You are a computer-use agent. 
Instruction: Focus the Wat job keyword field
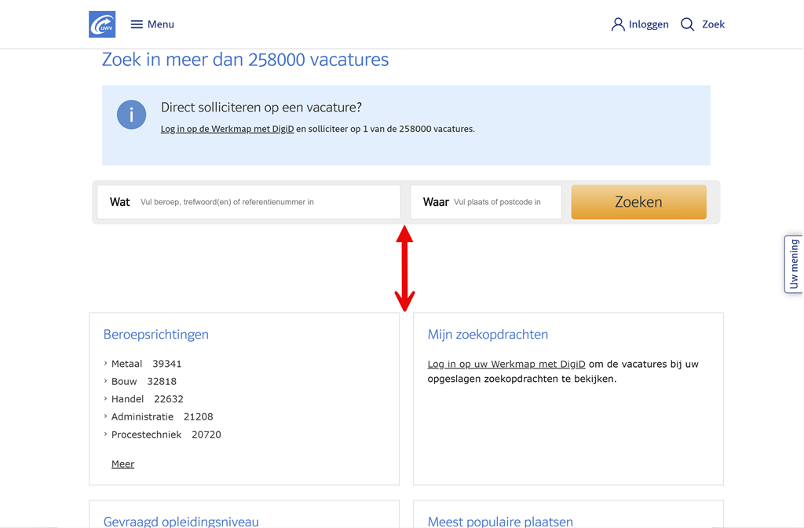(x=267, y=202)
